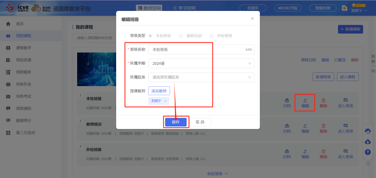The image size is (376, 178).
Task: Select the 本校班级 radio button
Action: (150, 36)
